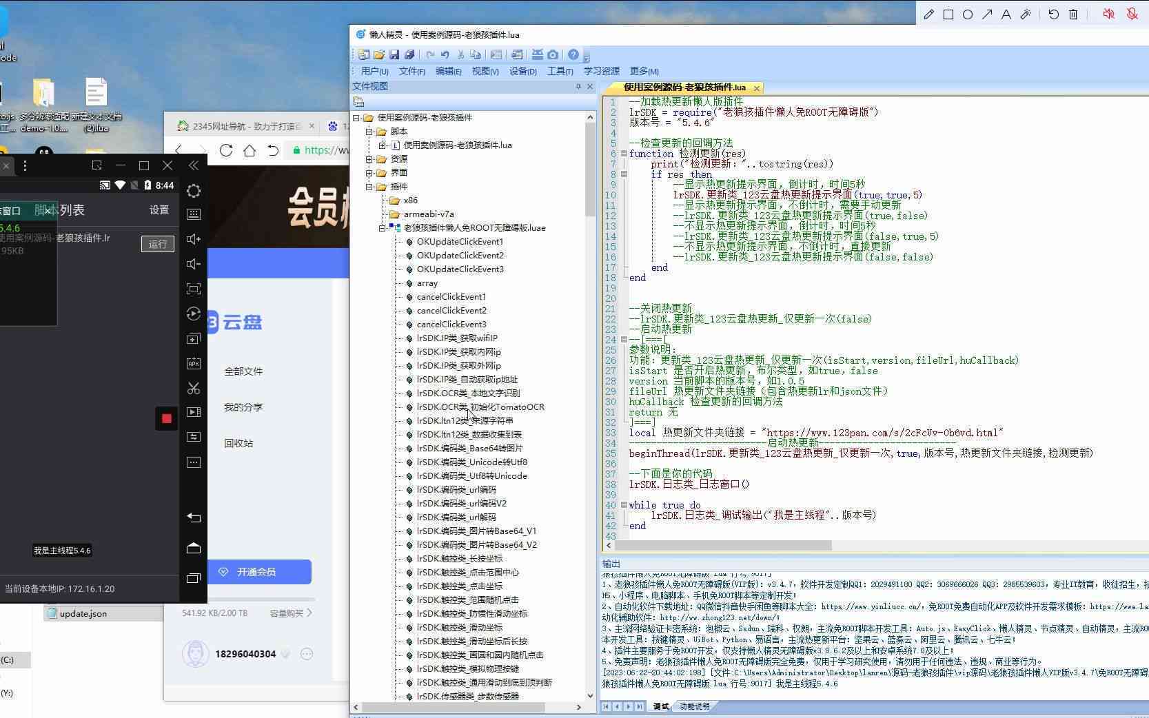Click the emulator Android back button
This screenshot has width=1149, height=718.
[194, 517]
